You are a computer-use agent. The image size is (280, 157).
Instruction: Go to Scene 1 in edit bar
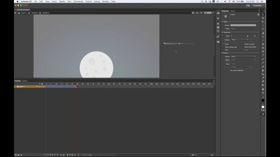pyautogui.click(x=24, y=13)
